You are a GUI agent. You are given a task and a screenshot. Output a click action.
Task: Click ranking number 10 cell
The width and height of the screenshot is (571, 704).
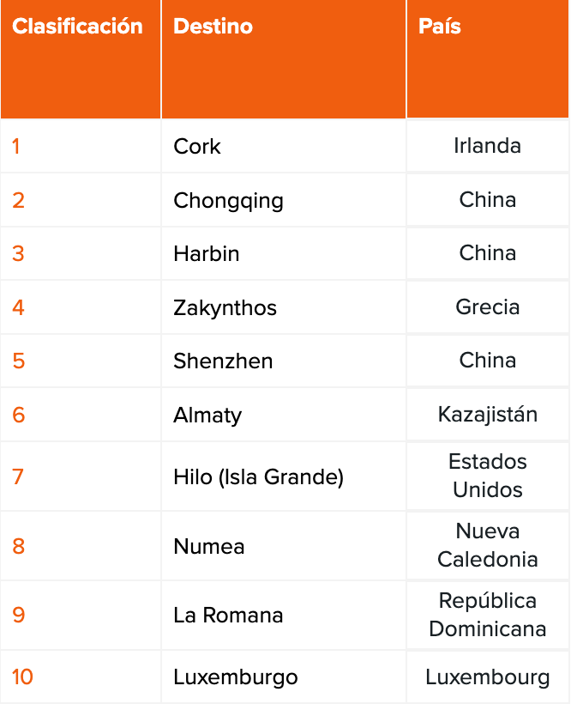tap(22, 677)
